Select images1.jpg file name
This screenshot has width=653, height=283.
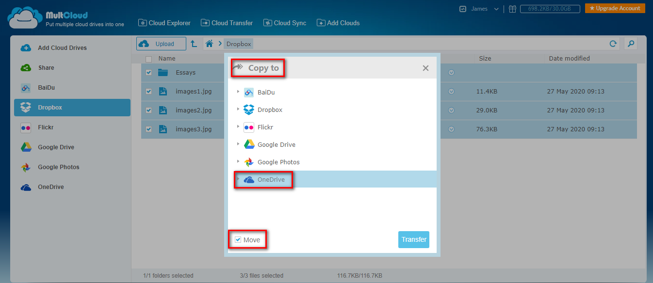[194, 91]
